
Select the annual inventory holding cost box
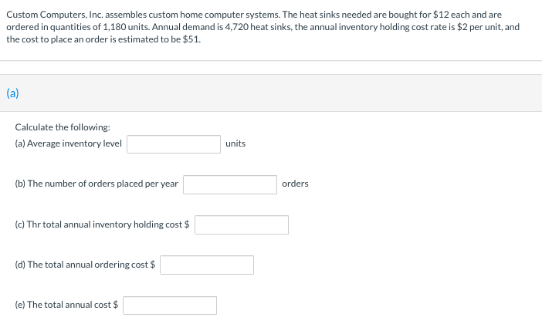242,224
